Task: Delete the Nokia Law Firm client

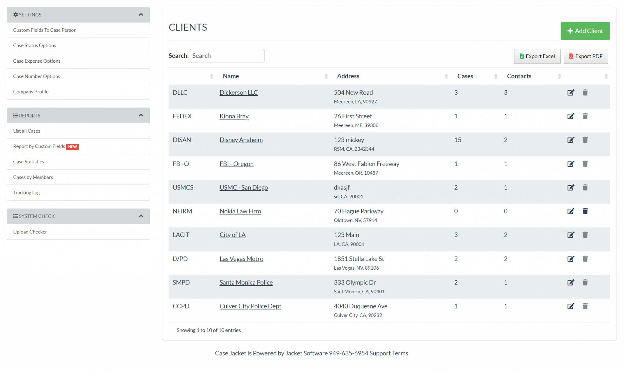Action: point(585,211)
